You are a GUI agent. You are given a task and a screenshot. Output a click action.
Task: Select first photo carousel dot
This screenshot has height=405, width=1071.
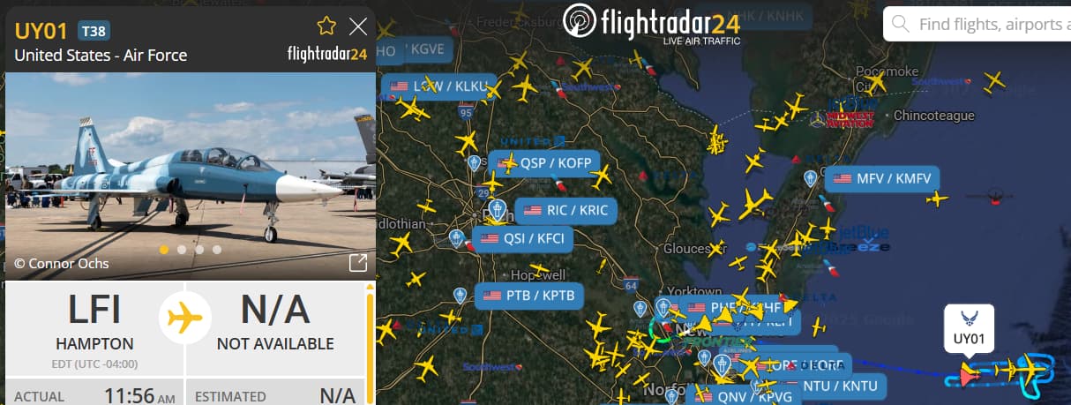[x=164, y=250]
